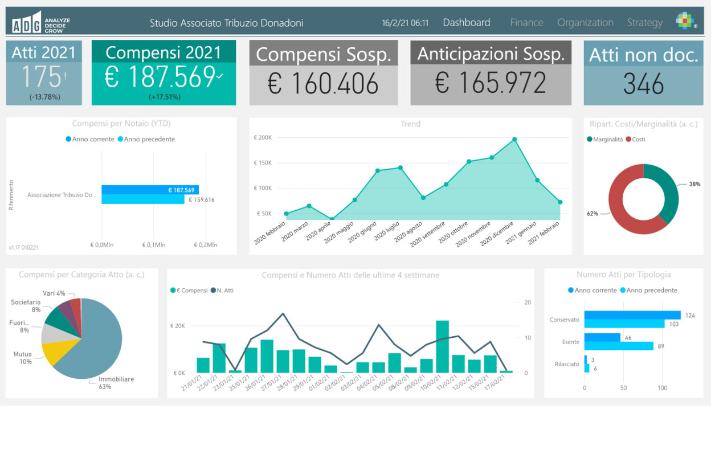Open the Strategy tab

pos(644,23)
